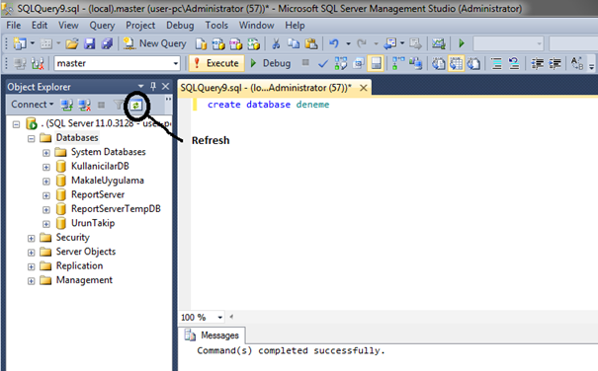Toggle Include Actual Execution Plan
This screenshot has width=598, height=371.
(x=398, y=63)
